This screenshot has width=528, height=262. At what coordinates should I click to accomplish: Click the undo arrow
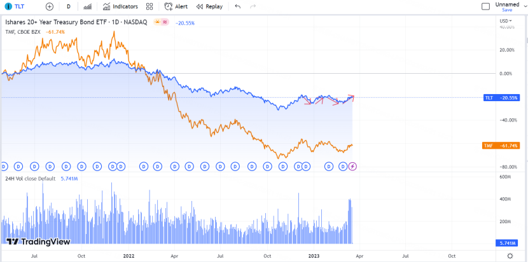[x=238, y=6]
